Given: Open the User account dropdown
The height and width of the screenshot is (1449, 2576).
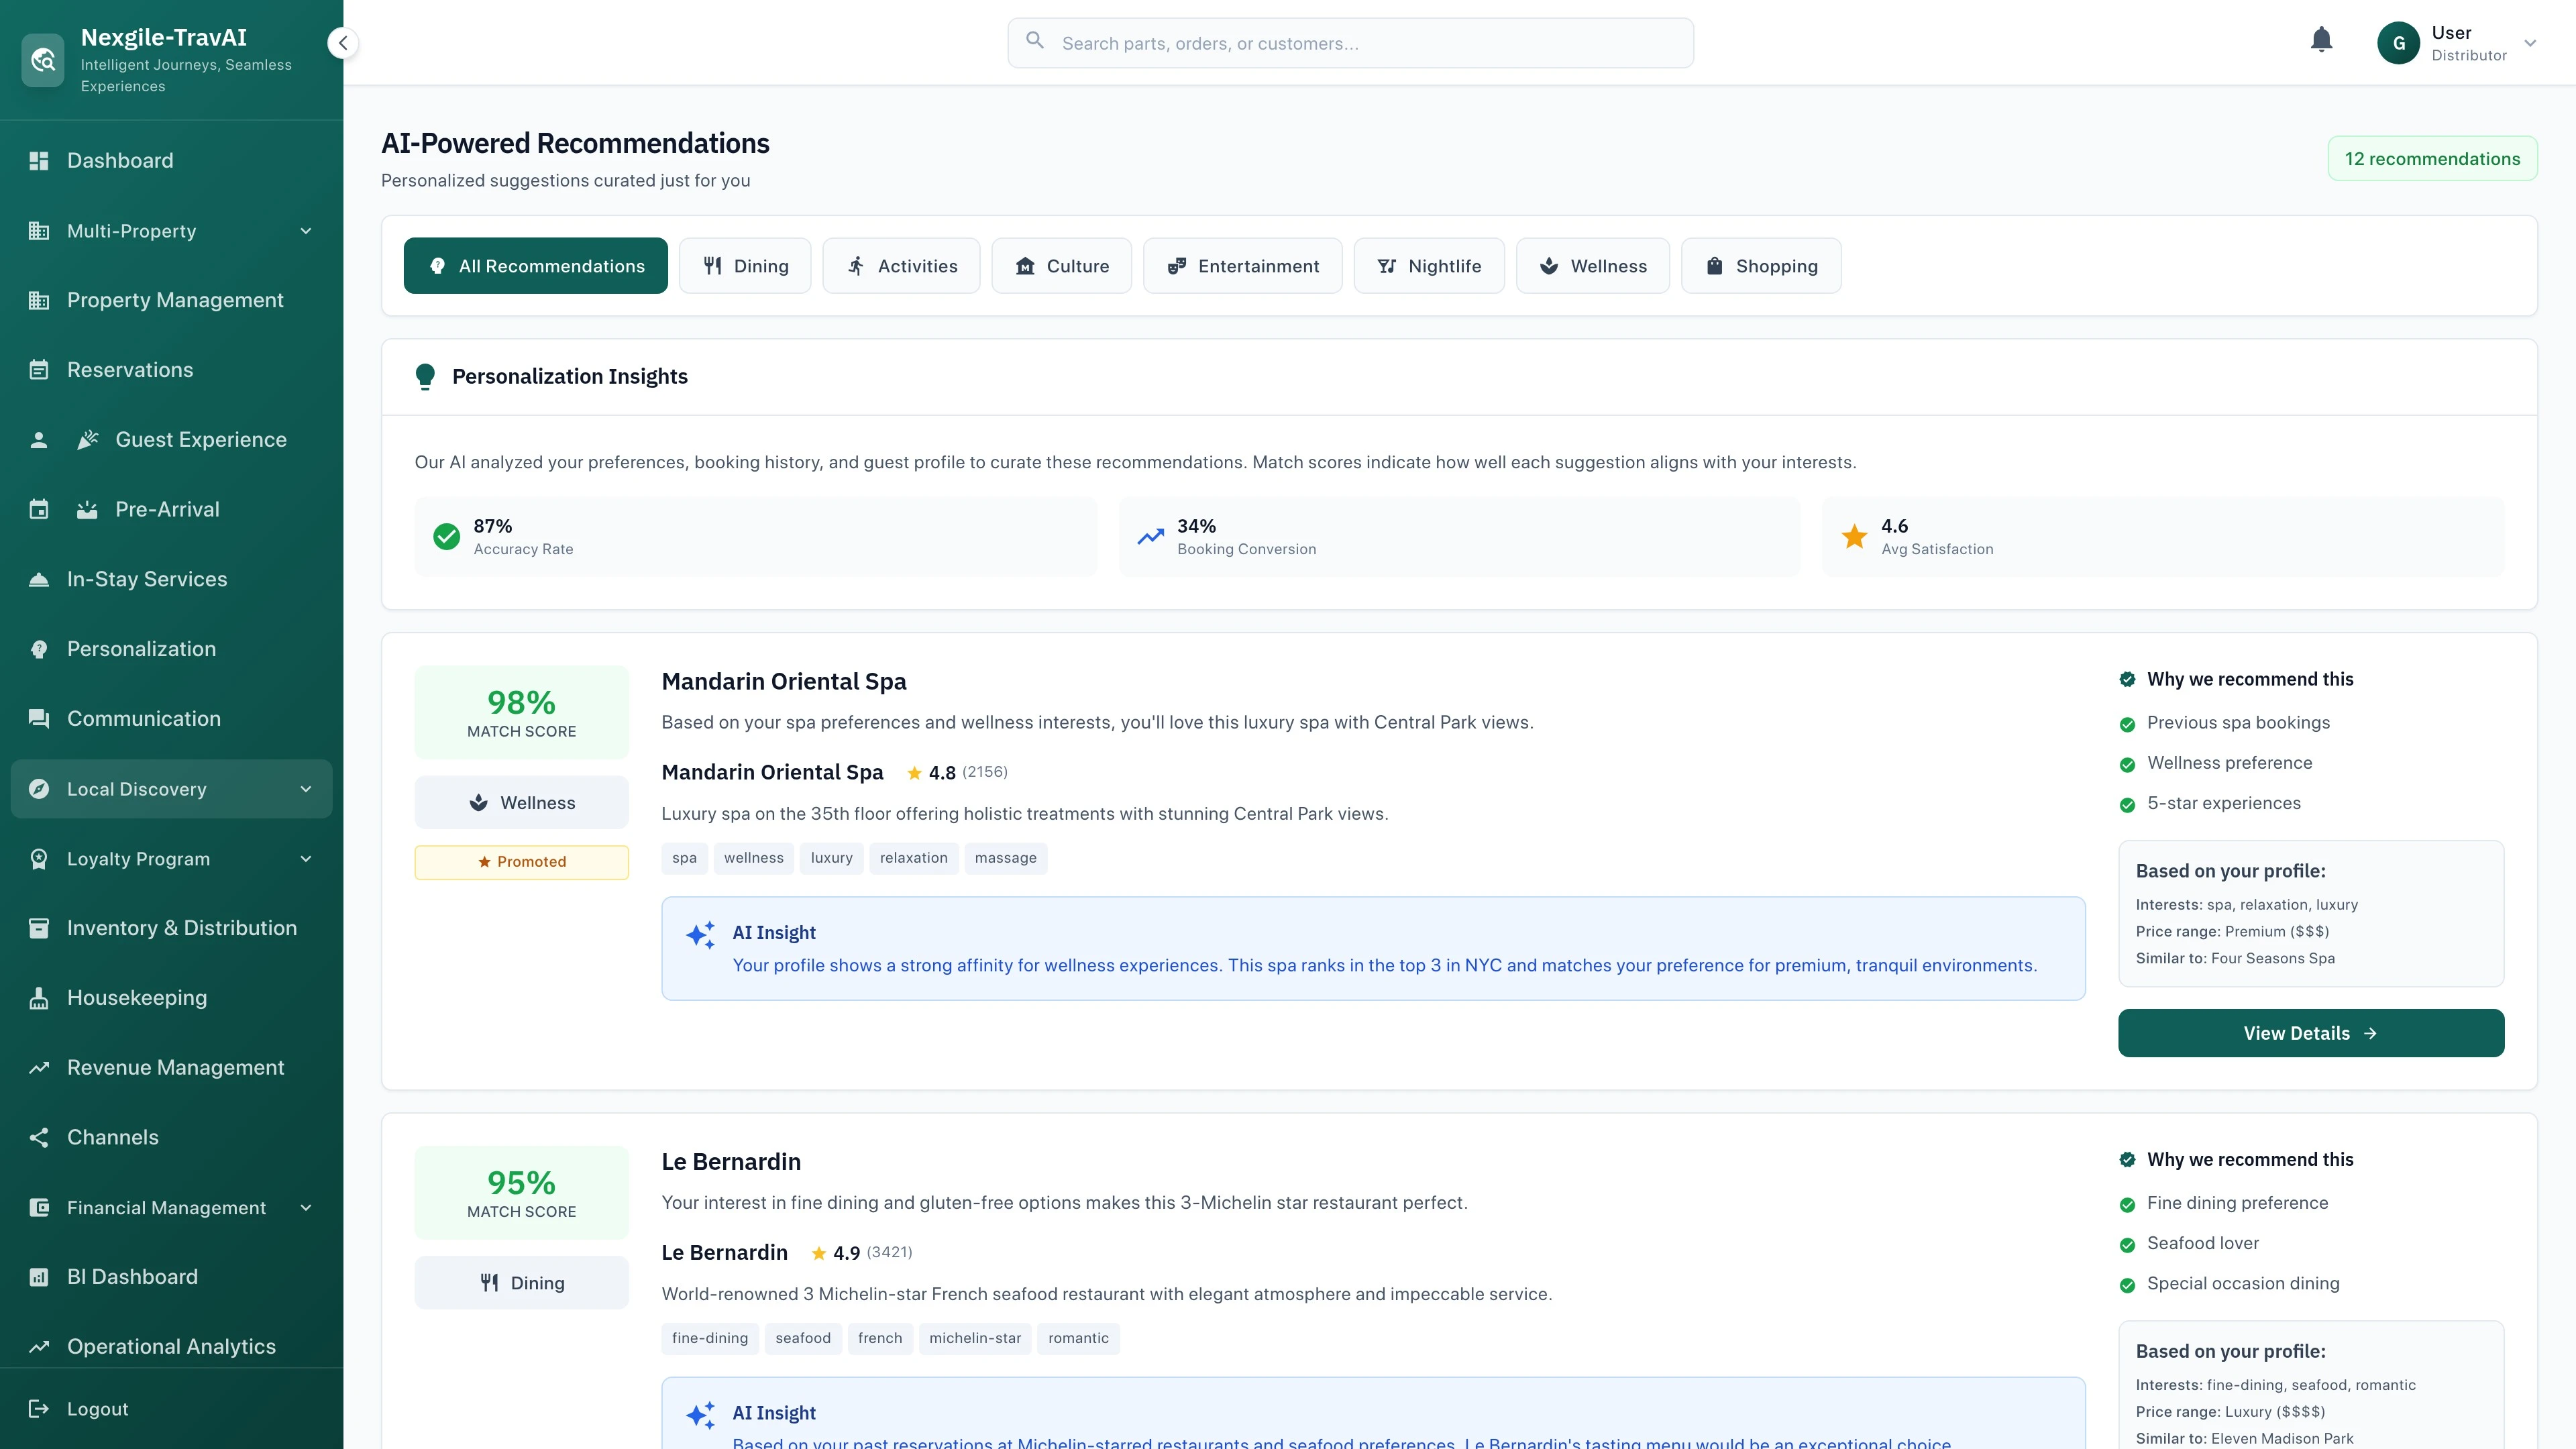Looking at the screenshot, I should (2530, 43).
